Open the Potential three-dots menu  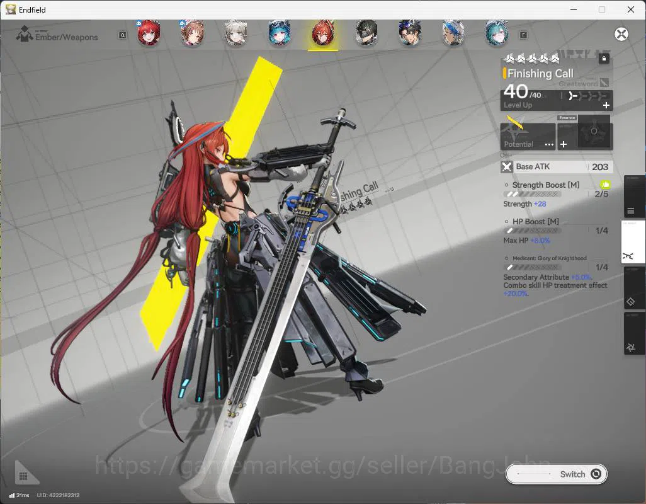[549, 145]
